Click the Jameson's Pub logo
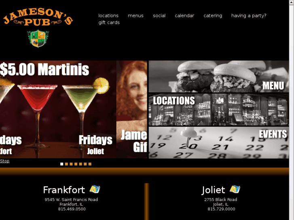 38,18
